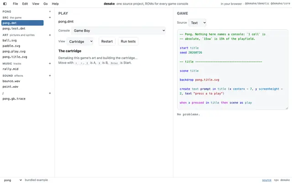Click the PONG project heading

(x=7, y=11)
